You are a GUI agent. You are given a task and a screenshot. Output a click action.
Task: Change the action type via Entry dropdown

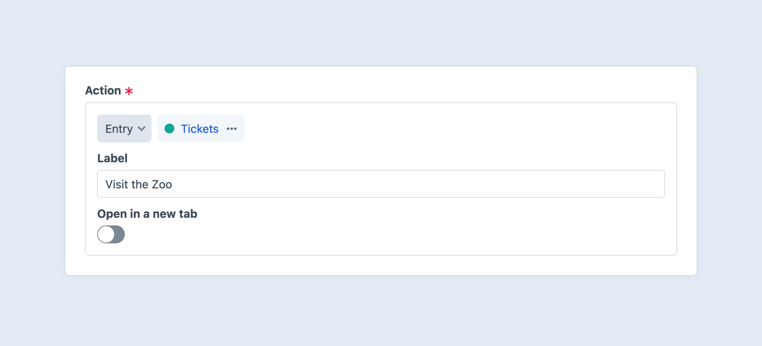click(124, 128)
